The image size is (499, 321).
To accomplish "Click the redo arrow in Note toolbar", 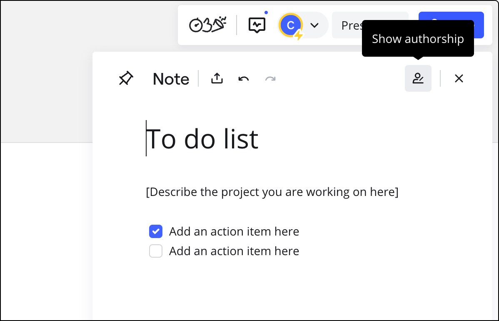I will click(x=270, y=78).
